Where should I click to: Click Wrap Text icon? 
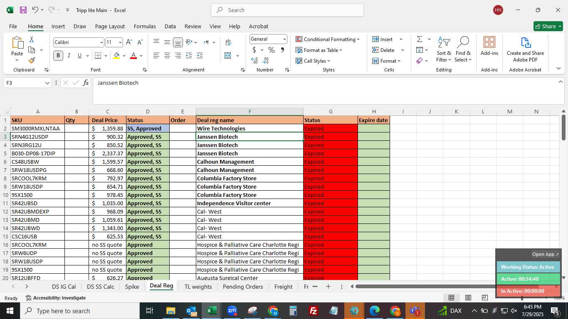[228, 42]
